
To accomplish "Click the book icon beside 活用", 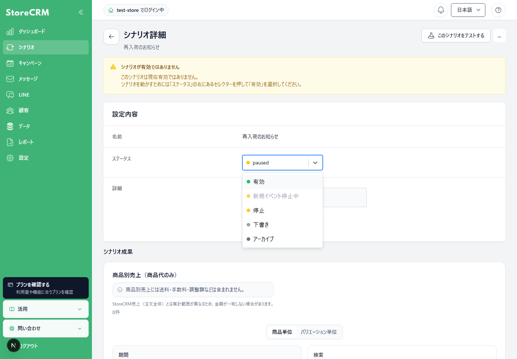I will tap(12, 309).
